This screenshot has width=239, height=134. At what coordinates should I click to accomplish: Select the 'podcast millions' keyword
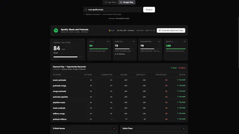tap(59, 119)
